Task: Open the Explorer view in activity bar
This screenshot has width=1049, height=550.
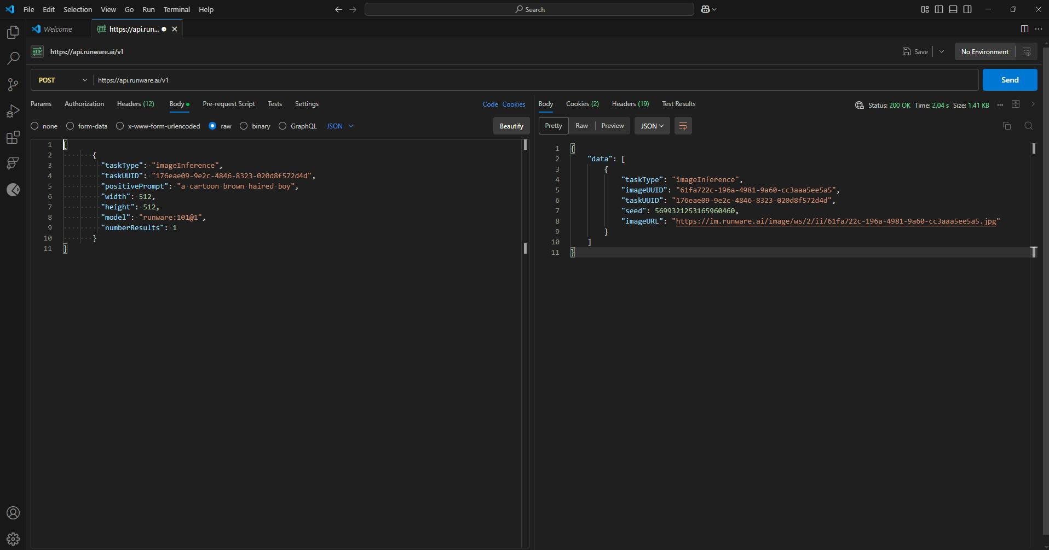Action: [x=13, y=33]
